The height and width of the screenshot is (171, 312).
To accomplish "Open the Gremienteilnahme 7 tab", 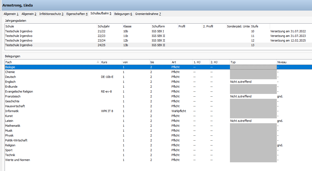I will [x=148, y=14].
